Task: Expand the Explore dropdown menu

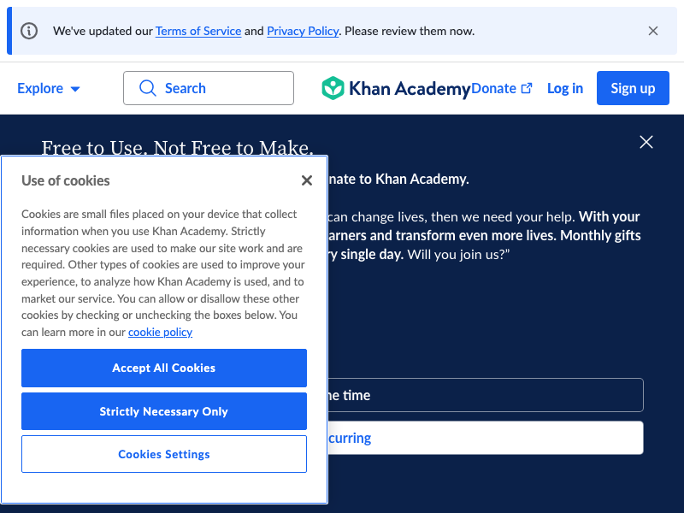Action: 40,88
